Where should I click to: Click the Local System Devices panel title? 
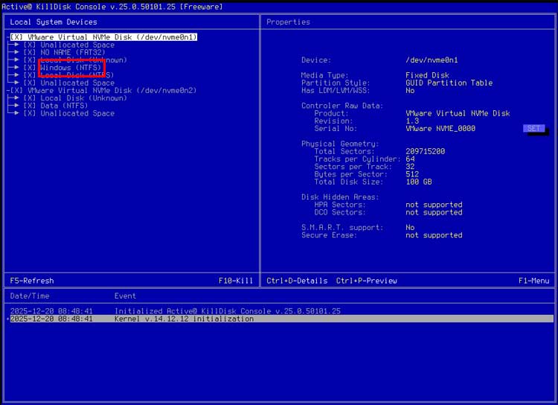[x=54, y=22]
